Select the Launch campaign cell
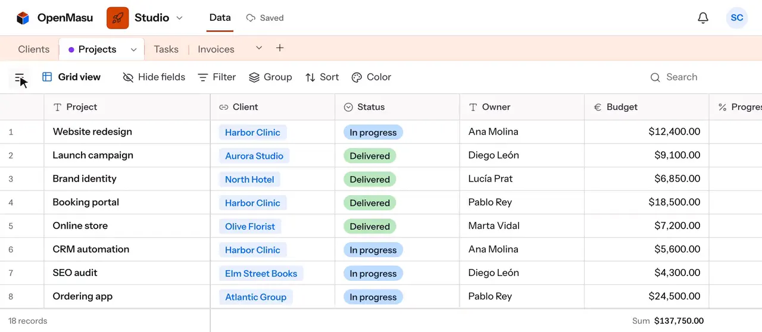 point(127,155)
